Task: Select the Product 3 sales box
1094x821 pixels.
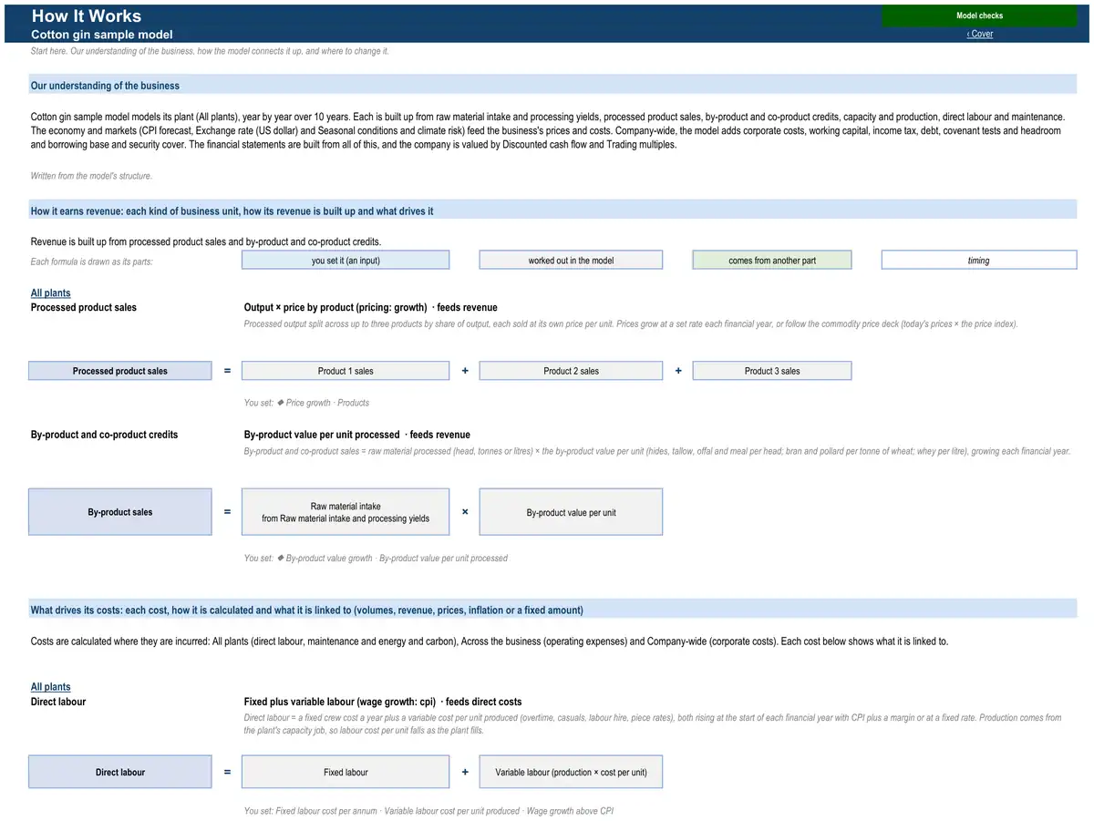Action: click(772, 371)
